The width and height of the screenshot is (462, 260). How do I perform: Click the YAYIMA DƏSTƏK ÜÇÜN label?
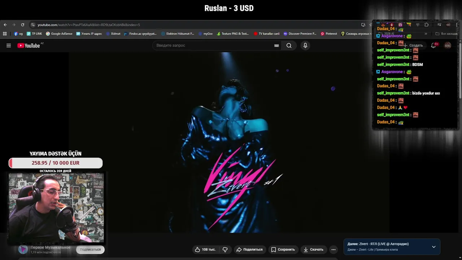point(56,153)
